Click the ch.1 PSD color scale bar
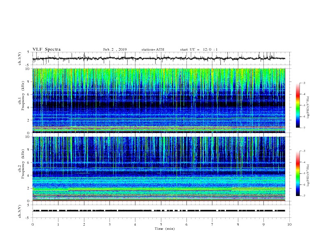Viewport: 326px width, 252px height. coord(298,105)
